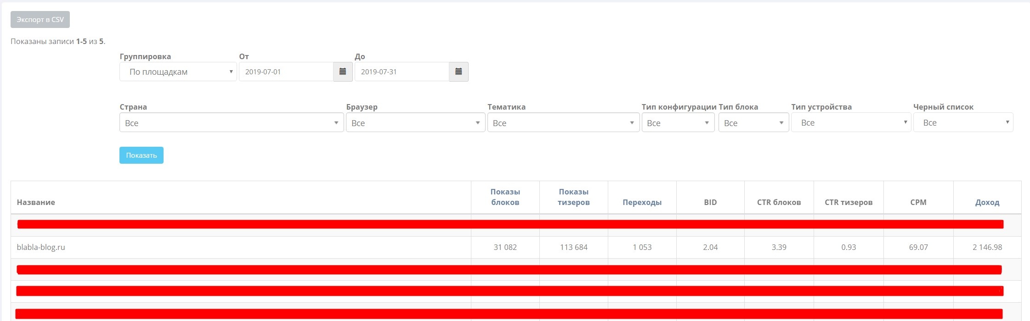
Task: Click the CPM value '69.07'
Action: [x=918, y=247]
